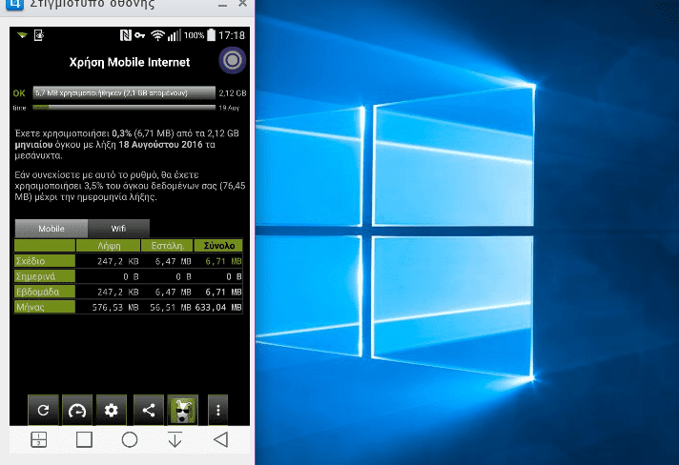Select the Μήνας row label
Image resolution: width=679 pixels, height=465 pixels.
[x=45, y=307]
